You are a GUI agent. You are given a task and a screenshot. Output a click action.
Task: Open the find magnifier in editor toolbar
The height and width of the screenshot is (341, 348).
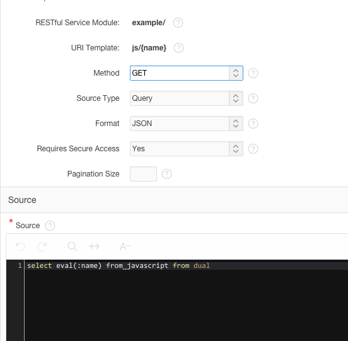pyautogui.click(x=72, y=246)
